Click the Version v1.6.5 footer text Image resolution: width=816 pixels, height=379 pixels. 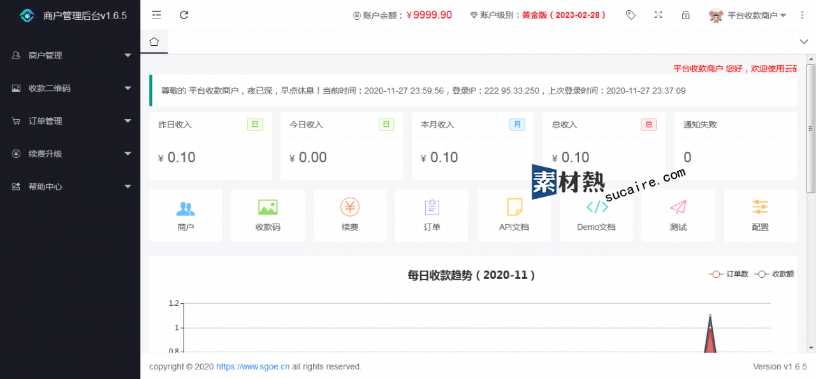tap(780, 366)
